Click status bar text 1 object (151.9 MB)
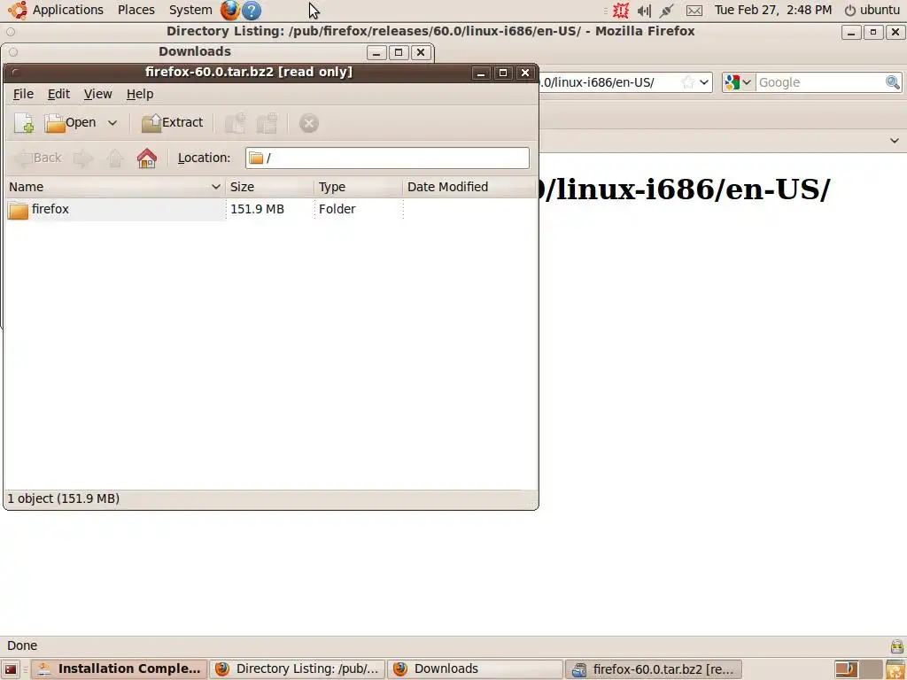Screen dimensions: 907x680 [x=64, y=498]
